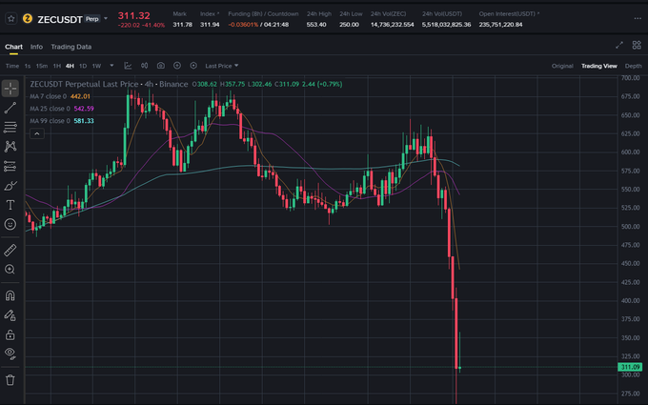Click the Mark price value 311.78
The height and width of the screenshot is (405, 648).
click(182, 25)
